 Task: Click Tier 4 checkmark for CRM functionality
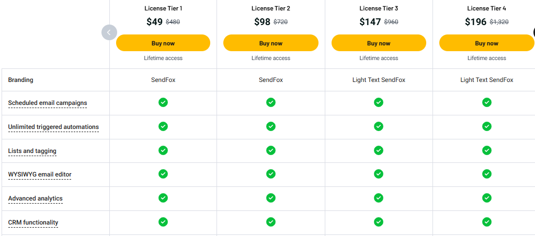[487, 222]
